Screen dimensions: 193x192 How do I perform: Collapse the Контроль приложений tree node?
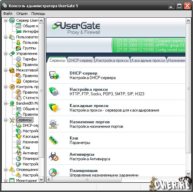tap(6, 87)
